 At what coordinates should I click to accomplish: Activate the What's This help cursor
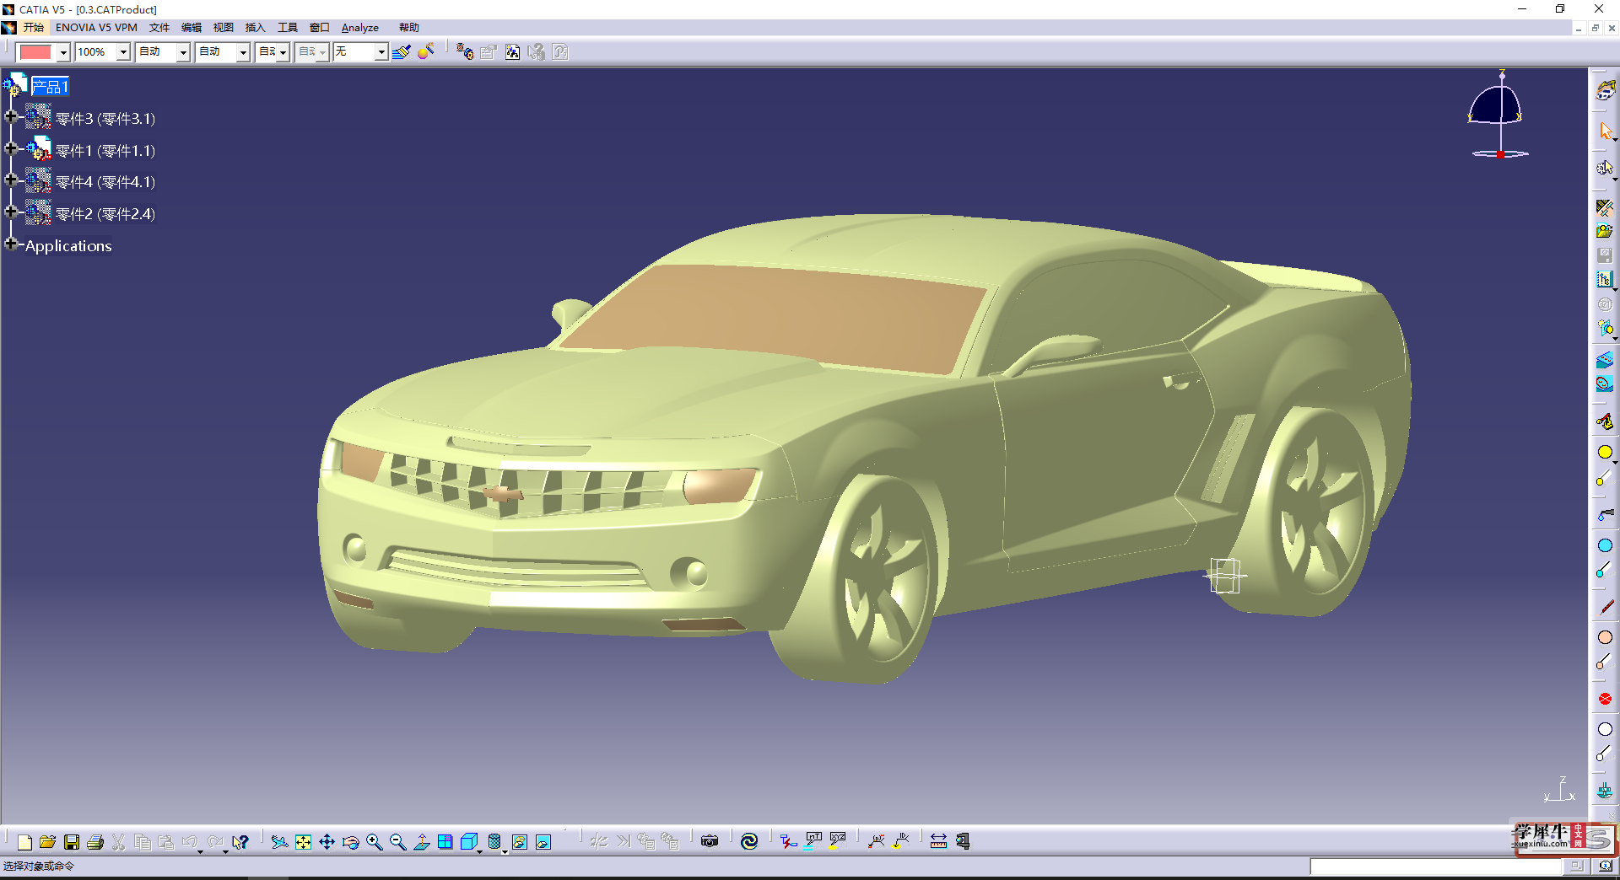pyautogui.click(x=240, y=841)
